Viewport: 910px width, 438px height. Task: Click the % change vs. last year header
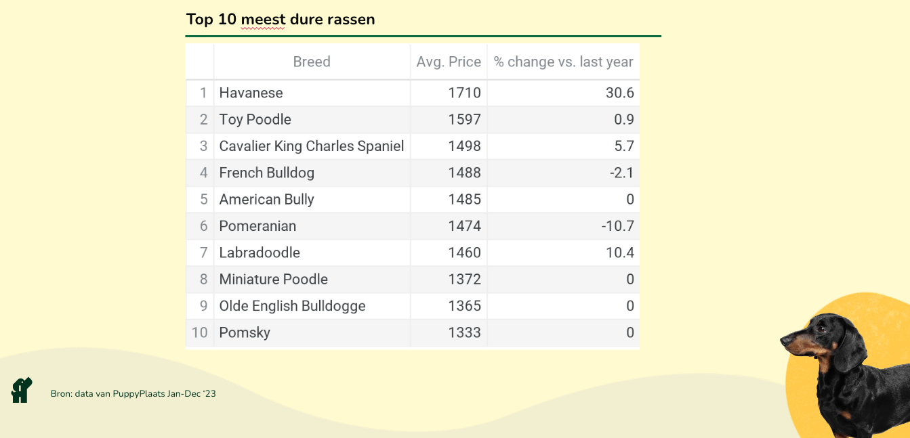click(x=563, y=62)
